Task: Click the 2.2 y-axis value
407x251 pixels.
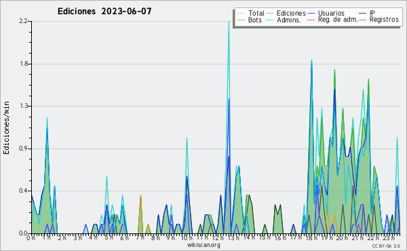Action: 24,21
